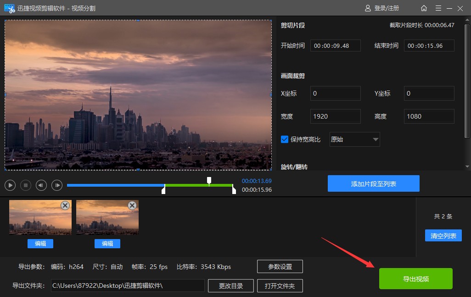This screenshot has width=471, height=297.
Task: Open the hamburger menu in title bar
Action: [438, 8]
